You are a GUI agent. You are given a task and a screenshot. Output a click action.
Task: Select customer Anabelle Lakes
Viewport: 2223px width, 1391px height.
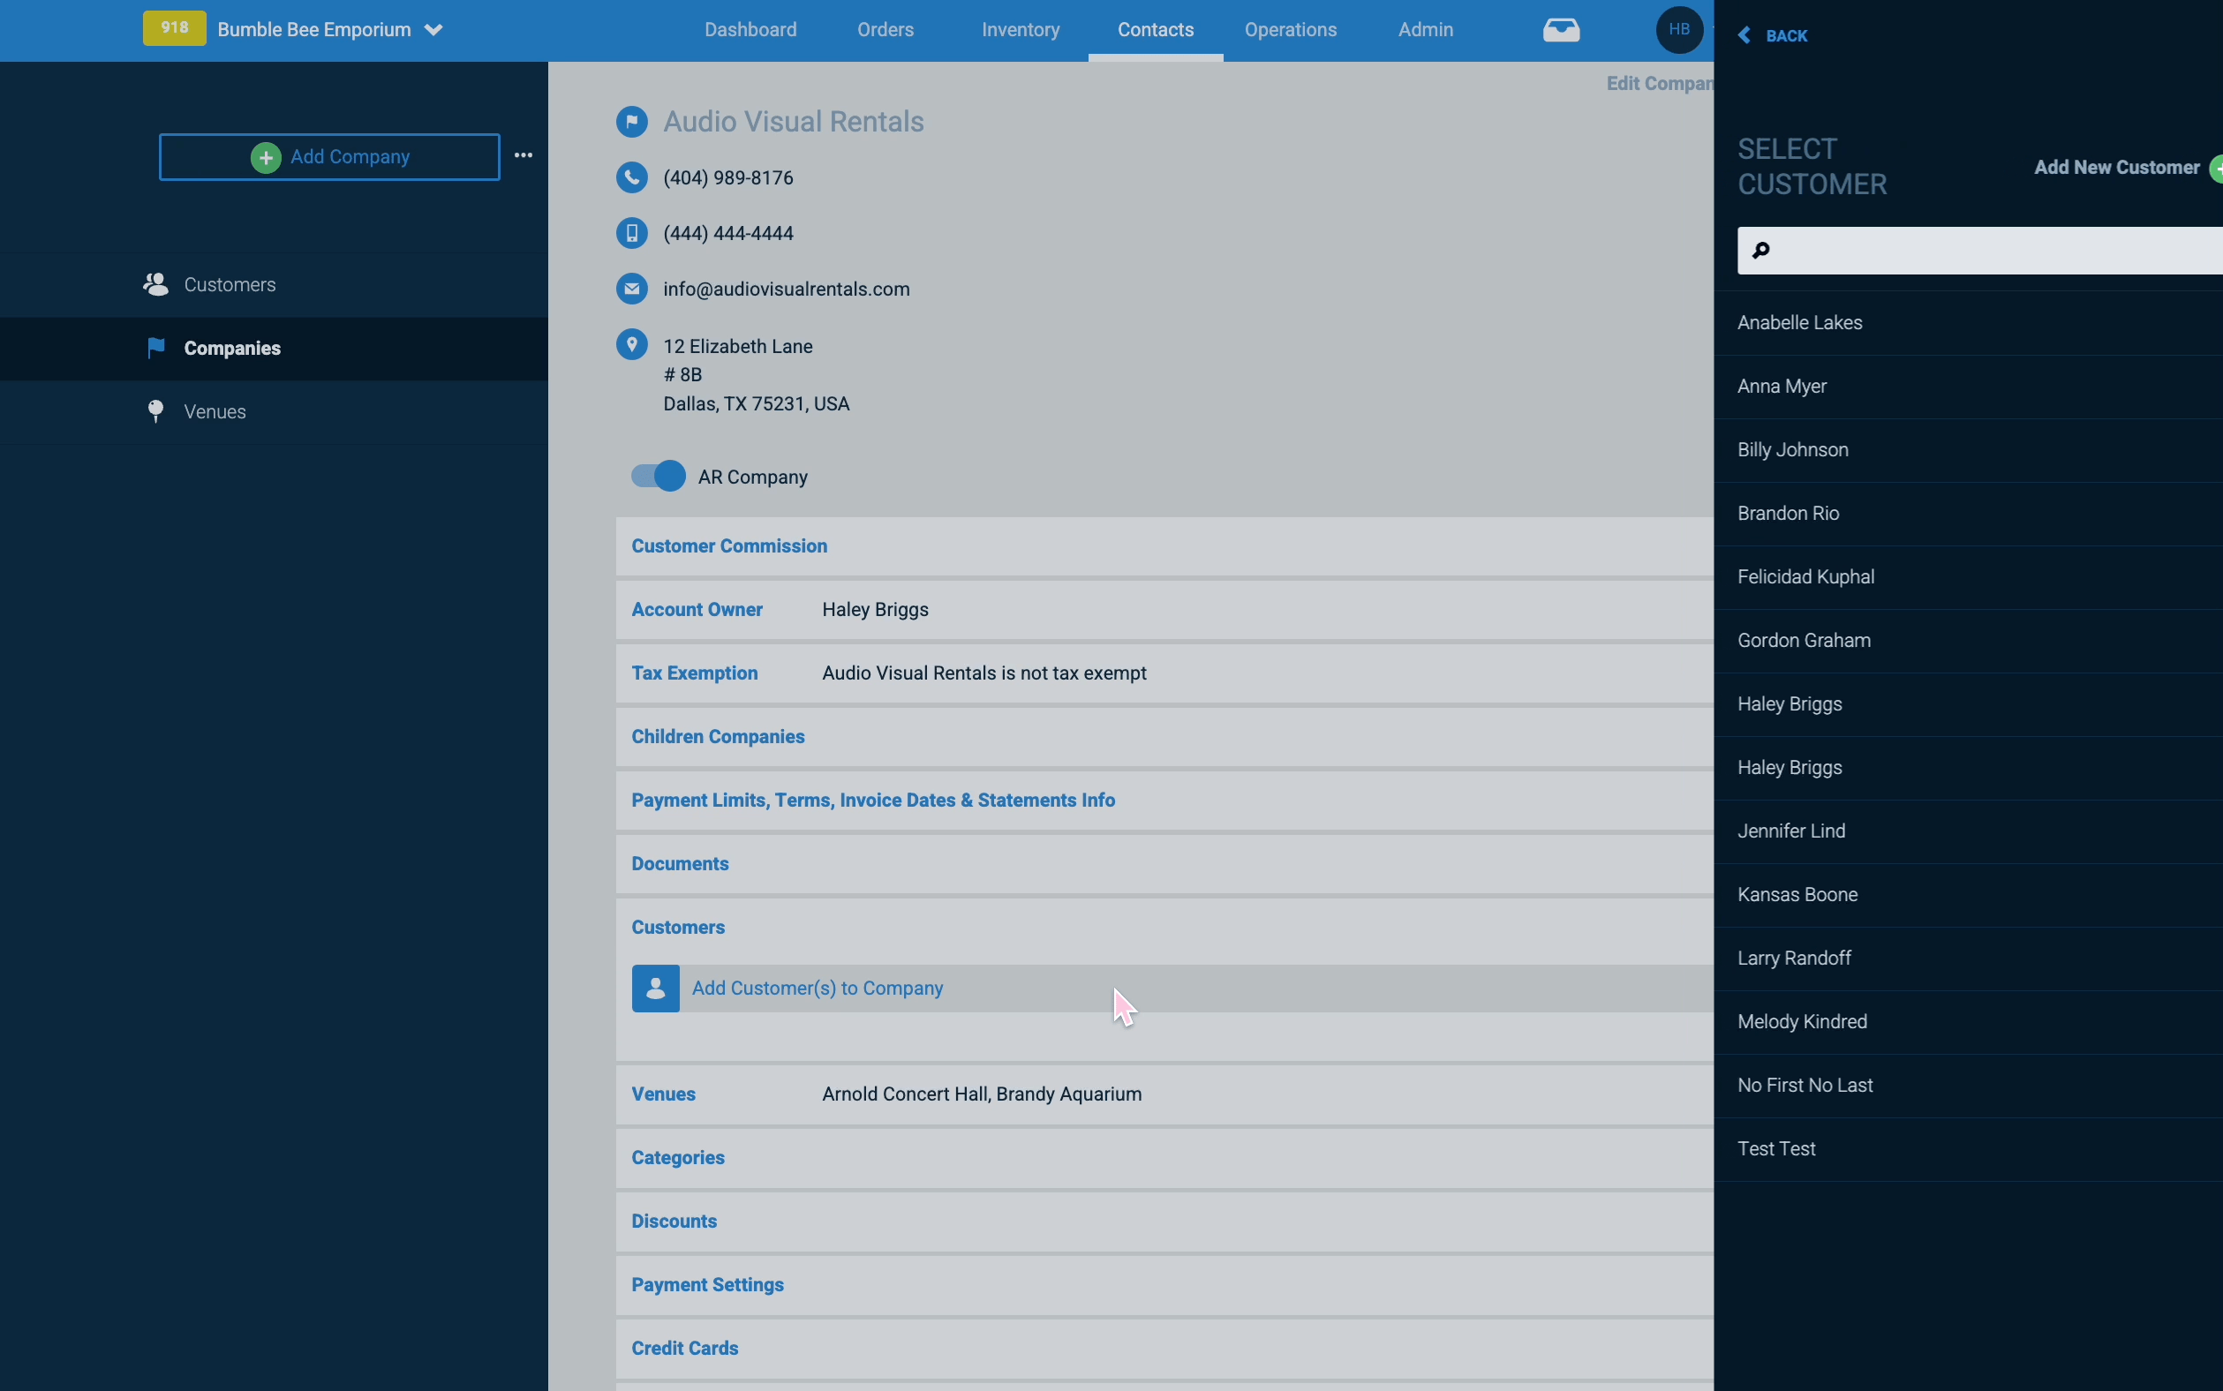click(x=1968, y=323)
